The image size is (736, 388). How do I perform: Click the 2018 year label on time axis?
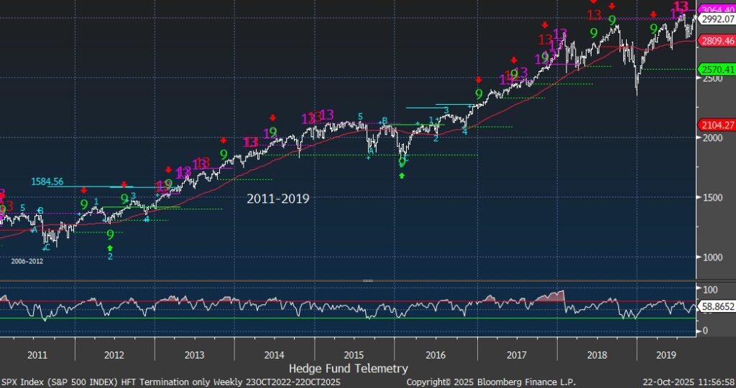596,354
